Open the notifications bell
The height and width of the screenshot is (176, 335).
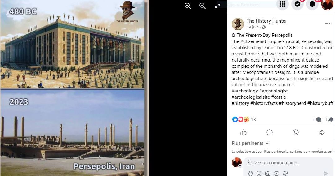(x=312, y=4)
